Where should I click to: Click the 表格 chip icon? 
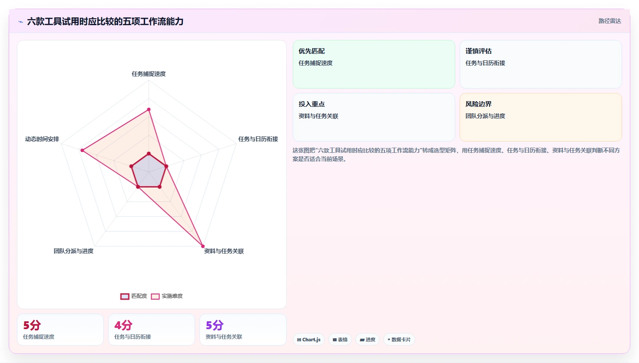pos(335,340)
